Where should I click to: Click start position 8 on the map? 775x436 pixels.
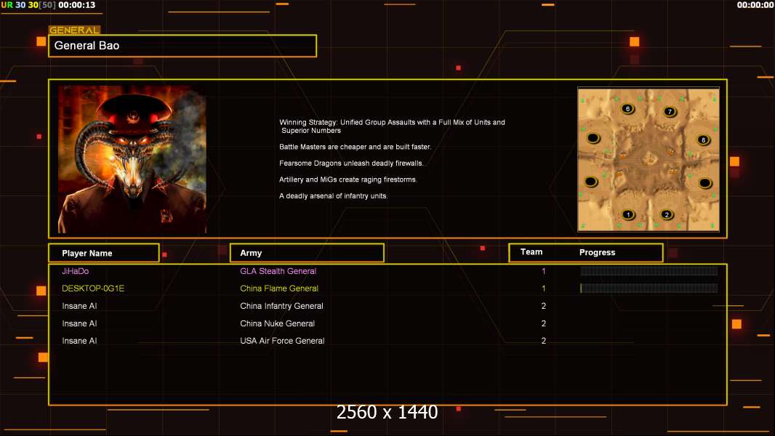coord(703,140)
